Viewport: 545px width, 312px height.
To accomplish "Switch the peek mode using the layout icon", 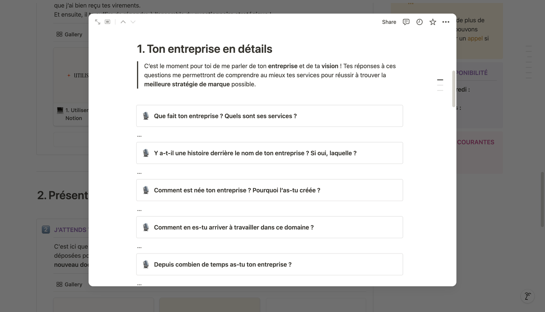I will point(108,22).
